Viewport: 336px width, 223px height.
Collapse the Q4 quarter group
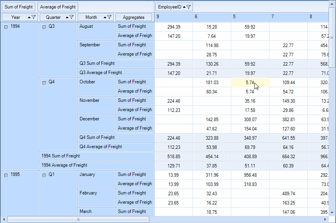click(44, 82)
